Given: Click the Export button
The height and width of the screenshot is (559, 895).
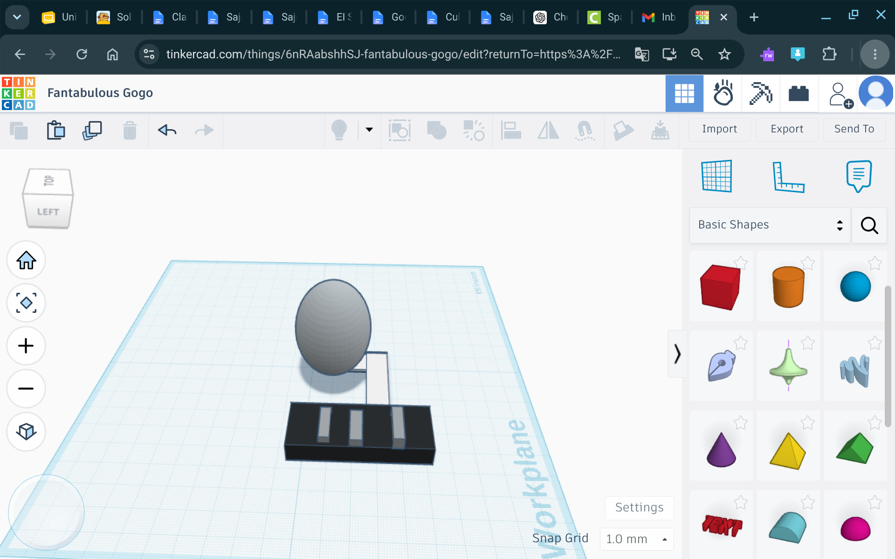Looking at the screenshot, I should tap(787, 129).
